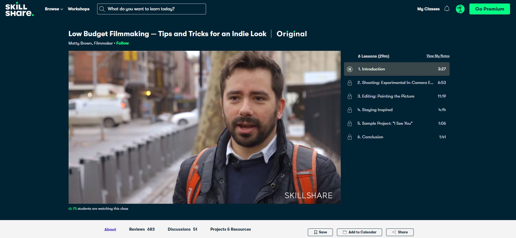Switch to the Discussions tab
The width and height of the screenshot is (516, 238).
click(182, 229)
